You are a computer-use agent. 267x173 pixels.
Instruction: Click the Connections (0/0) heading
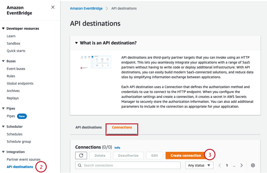tap(94, 147)
